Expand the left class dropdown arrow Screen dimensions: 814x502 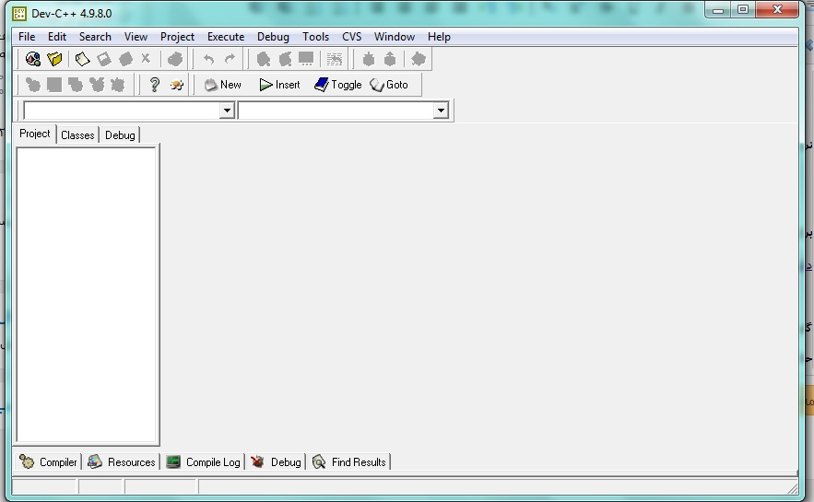[x=227, y=111]
